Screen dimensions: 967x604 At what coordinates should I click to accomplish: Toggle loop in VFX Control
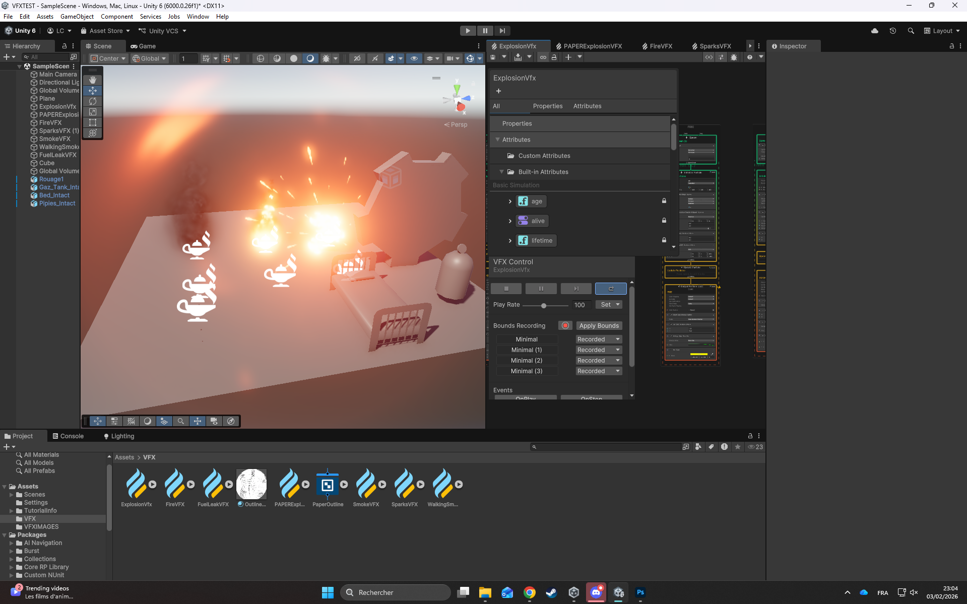click(x=611, y=289)
